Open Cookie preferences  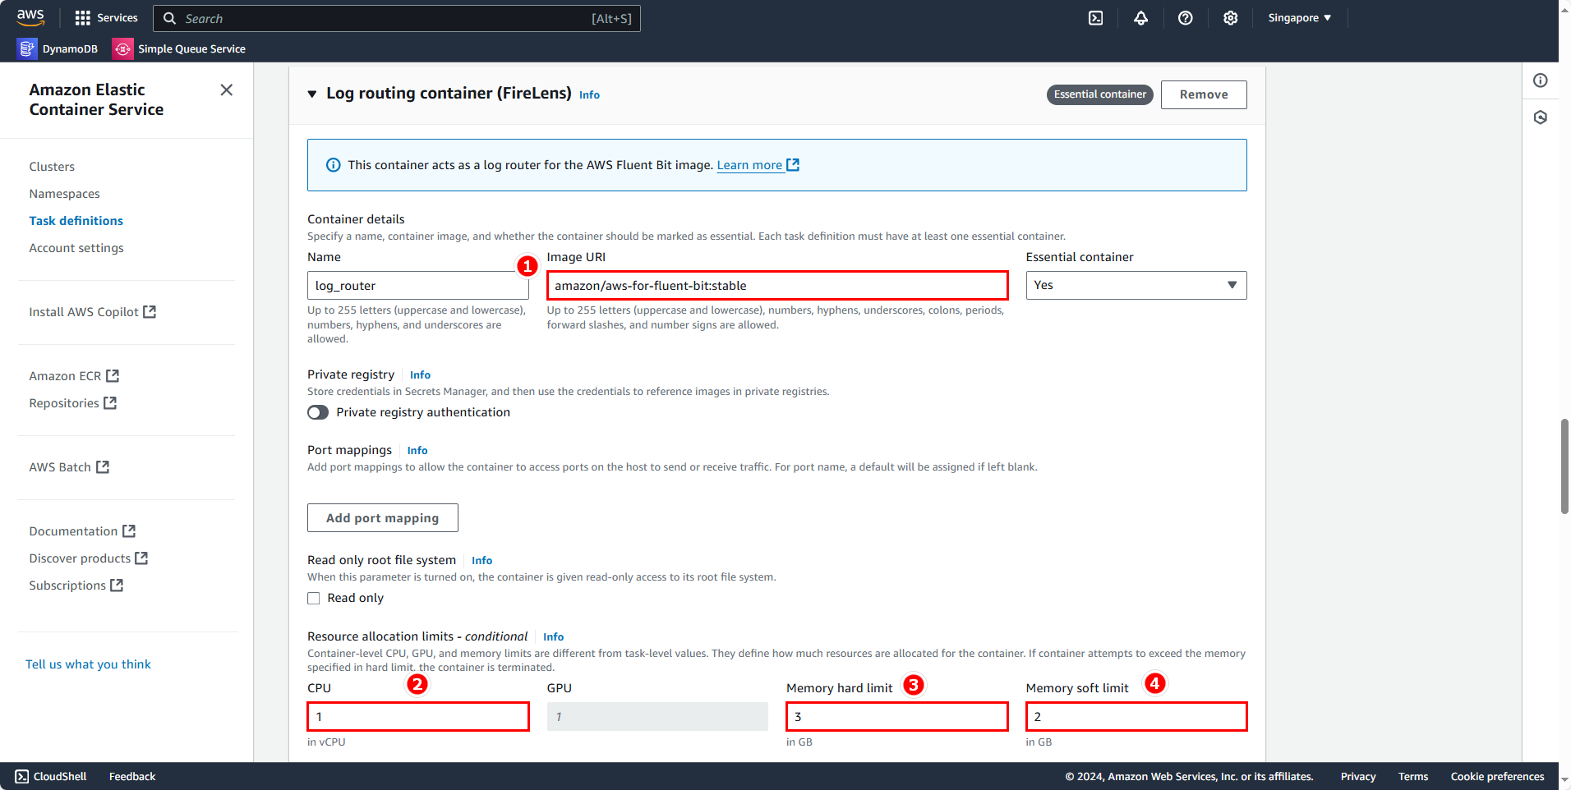click(x=1497, y=777)
